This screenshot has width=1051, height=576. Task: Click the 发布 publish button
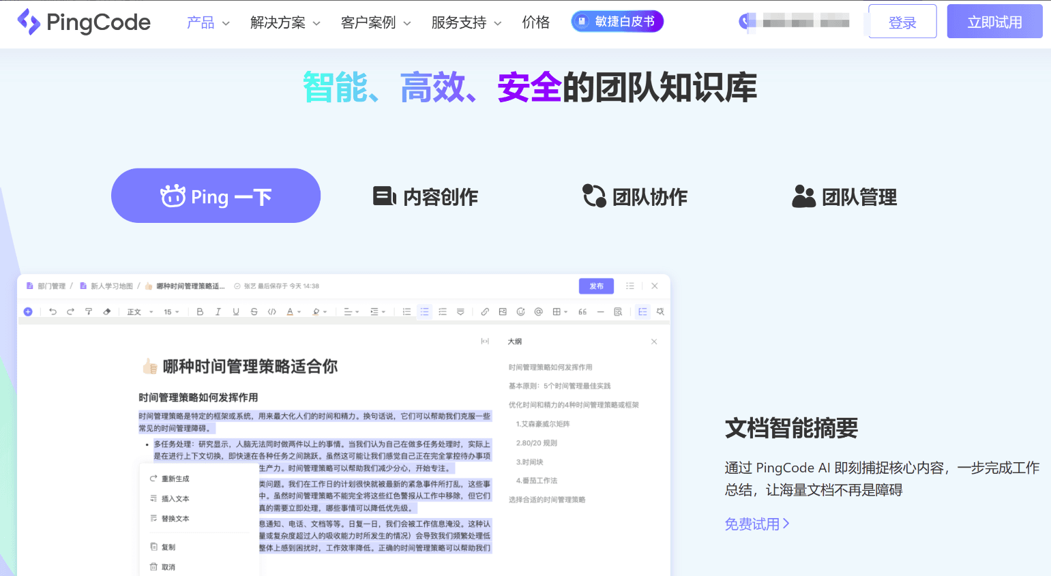pyautogui.click(x=596, y=286)
